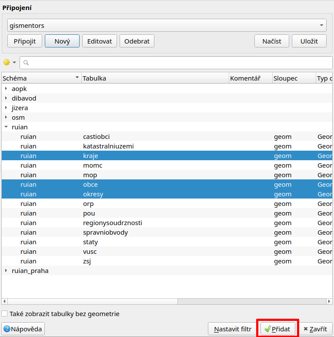Image resolution: width=334 pixels, height=337 pixels.
Task: Select the spravniobvody table row
Action: (167, 233)
